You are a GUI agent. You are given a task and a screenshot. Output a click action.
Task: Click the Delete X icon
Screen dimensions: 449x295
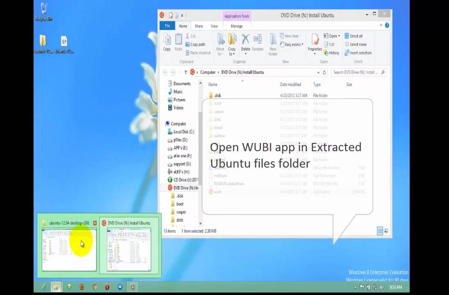point(245,39)
